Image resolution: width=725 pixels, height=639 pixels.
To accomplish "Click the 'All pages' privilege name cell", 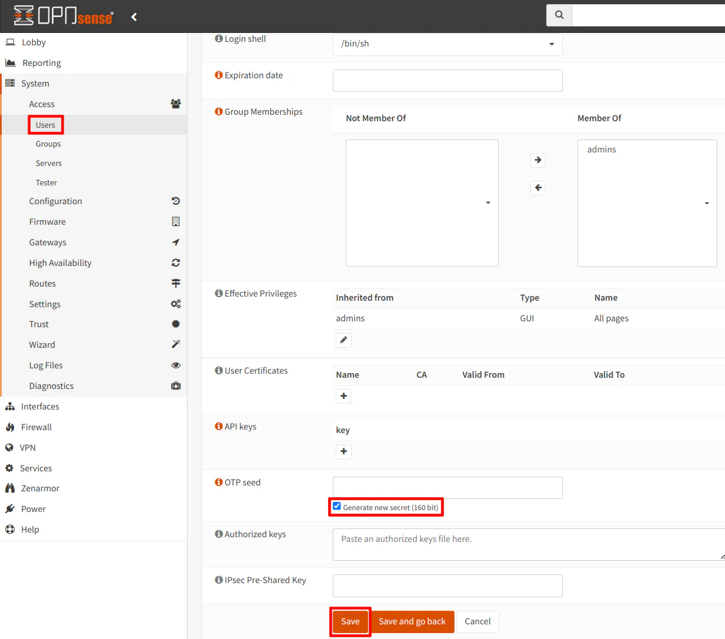I will [611, 318].
